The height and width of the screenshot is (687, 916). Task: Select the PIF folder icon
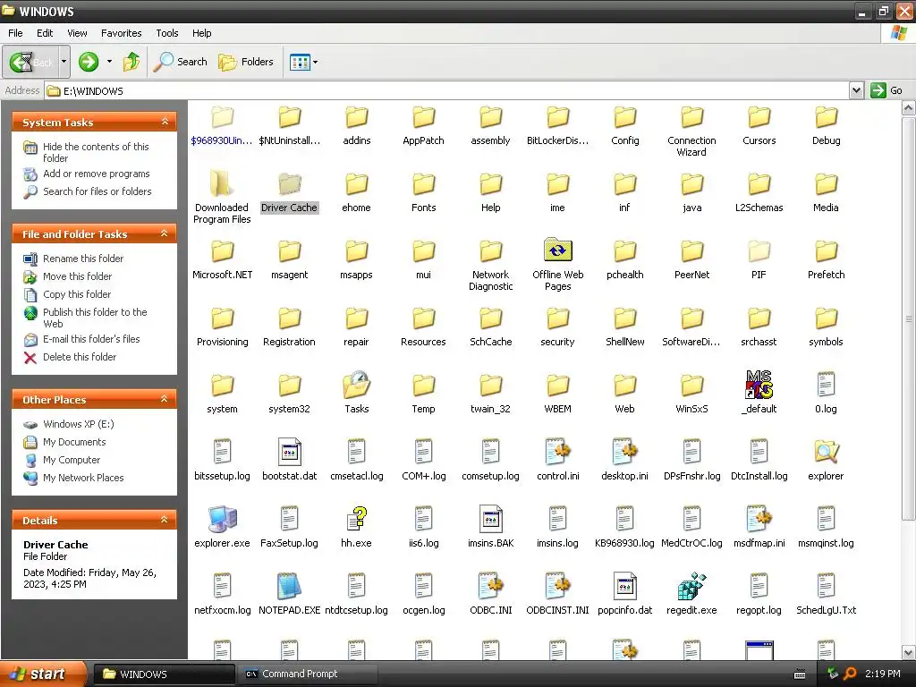pos(759,250)
